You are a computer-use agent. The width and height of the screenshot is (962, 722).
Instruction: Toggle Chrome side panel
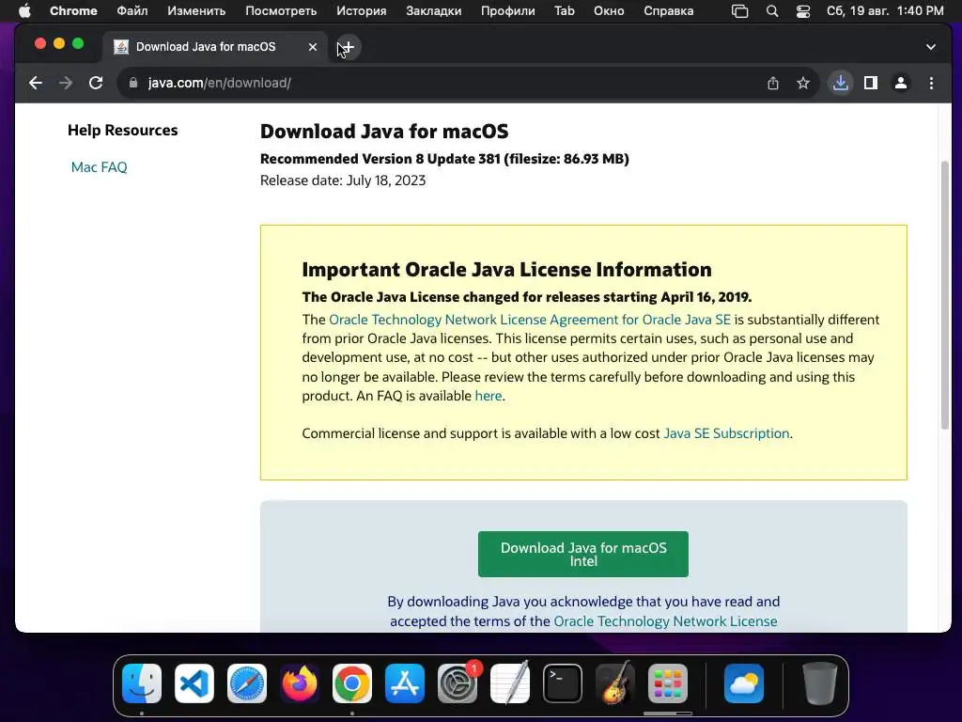(x=871, y=83)
